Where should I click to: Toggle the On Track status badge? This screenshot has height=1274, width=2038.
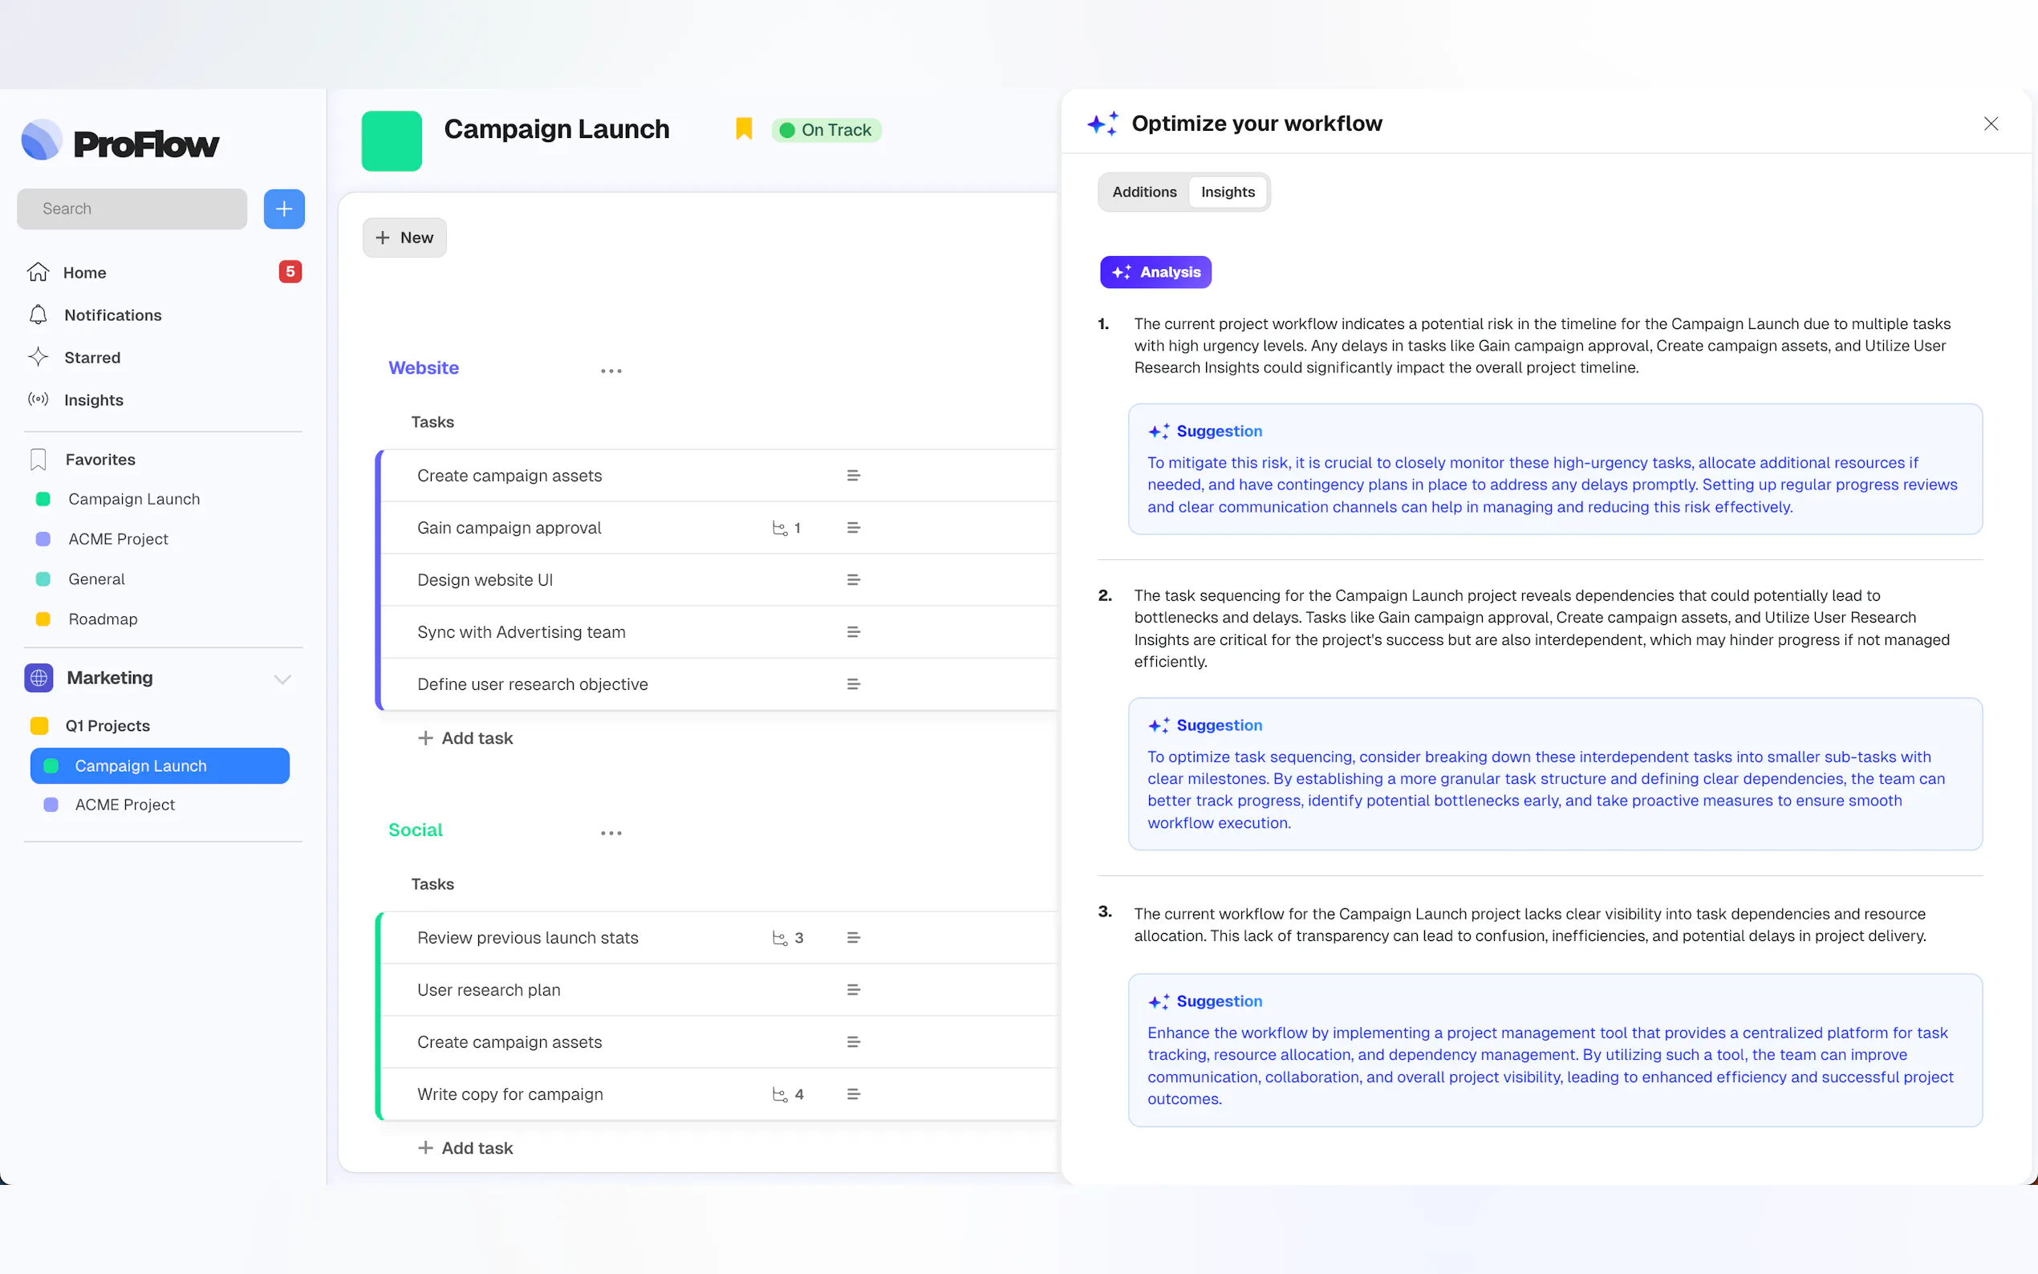(x=826, y=130)
